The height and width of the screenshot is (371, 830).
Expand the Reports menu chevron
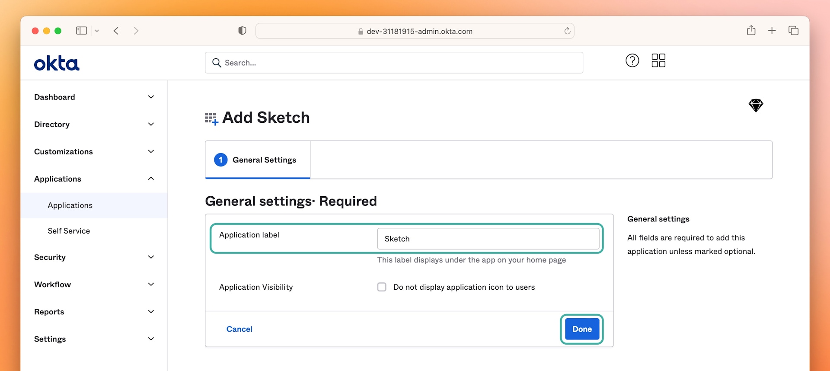(x=151, y=311)
